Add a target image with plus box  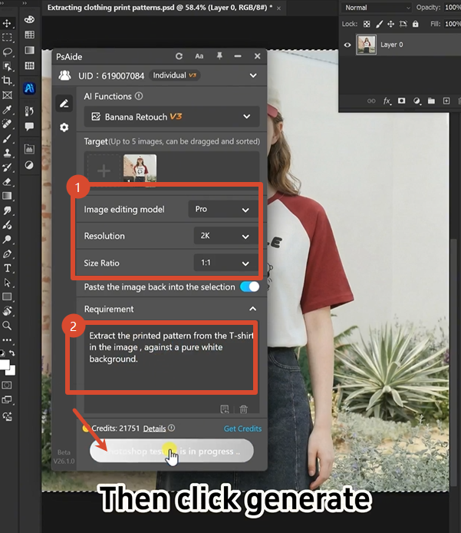click(x=104, y=170)
